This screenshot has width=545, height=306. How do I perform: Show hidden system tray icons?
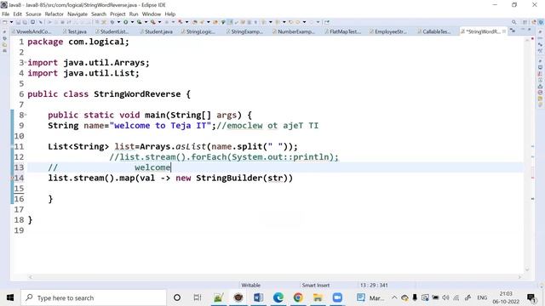394,297
